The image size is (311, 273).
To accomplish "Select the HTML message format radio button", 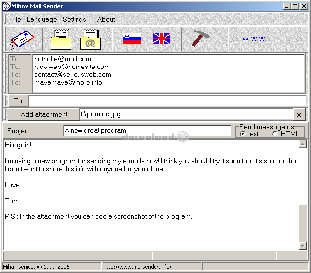I will click(x=275, y=134).
